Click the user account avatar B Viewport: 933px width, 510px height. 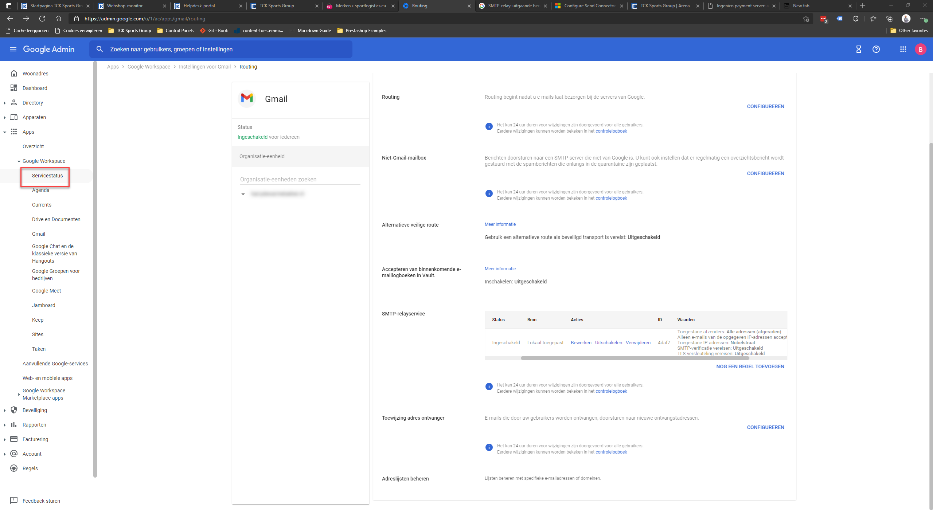pyautogui.click(x=921, y=49)
